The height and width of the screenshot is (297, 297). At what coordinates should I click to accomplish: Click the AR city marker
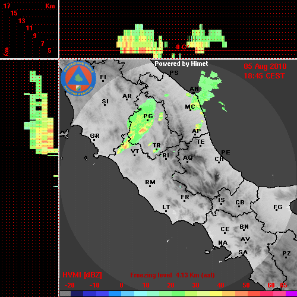click(127, 99)
